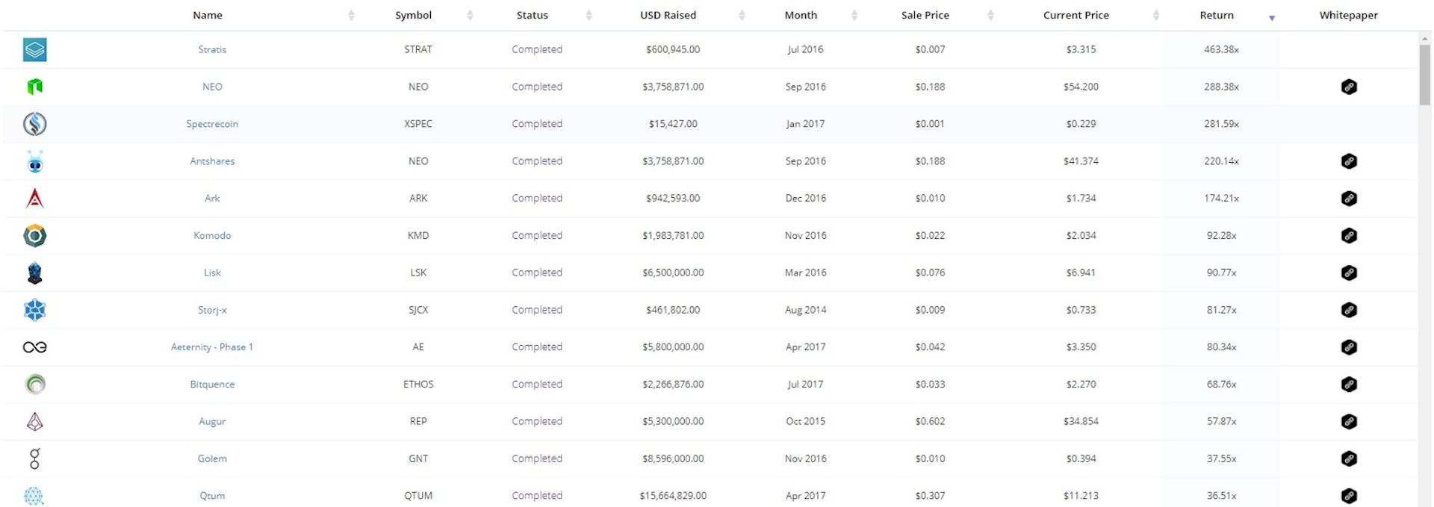Open the Spectrecoin name link
Viewport: 1434px width, 507px height.
coord(212,124)
